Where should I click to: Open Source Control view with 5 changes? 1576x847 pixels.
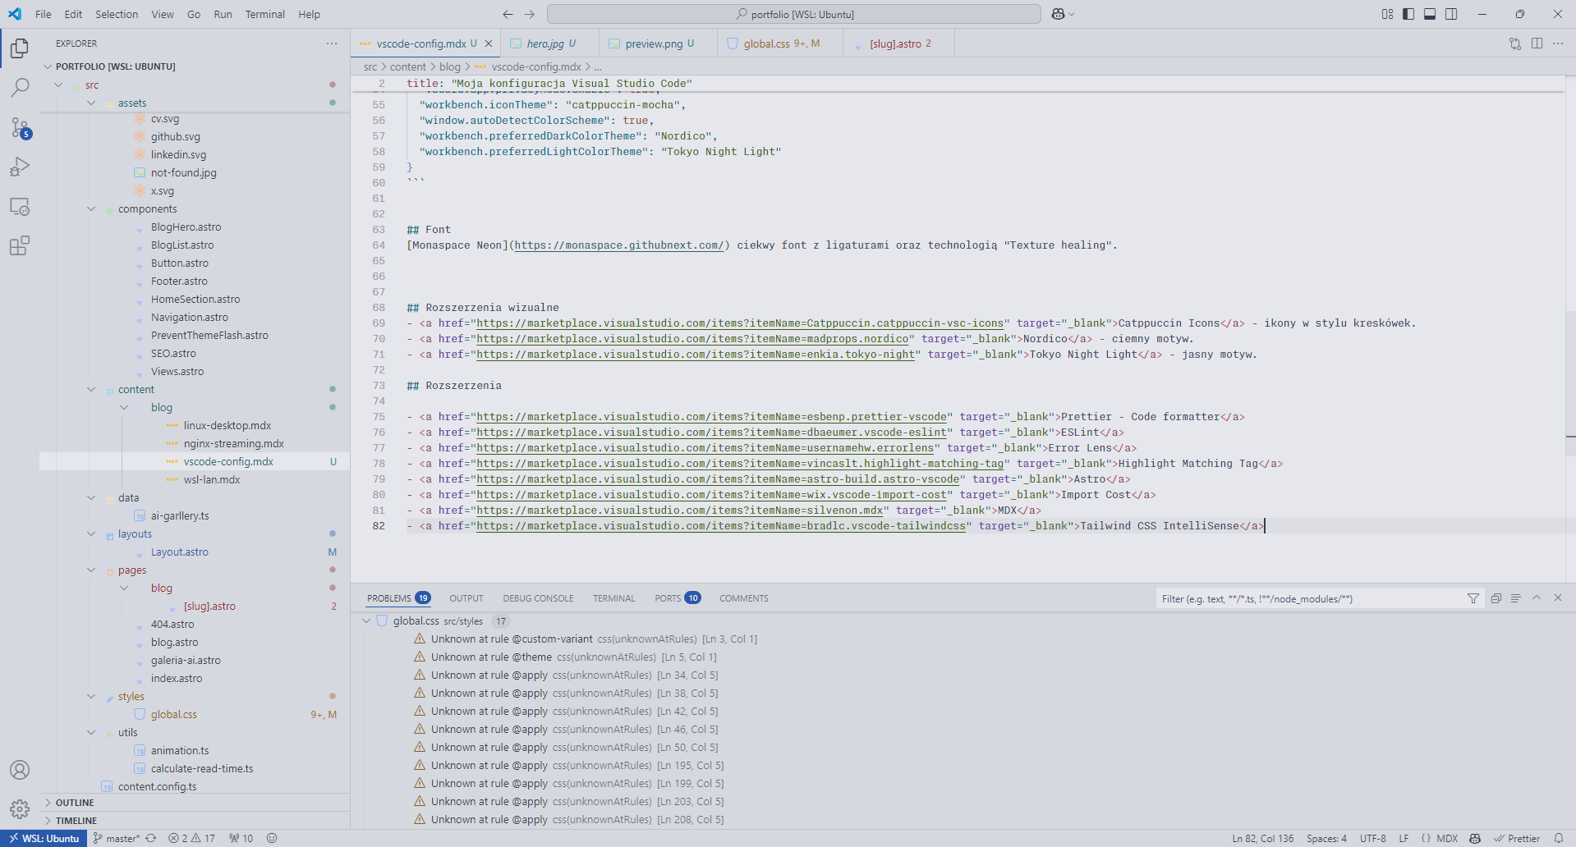pyautogui.click(x=20, y=127)
